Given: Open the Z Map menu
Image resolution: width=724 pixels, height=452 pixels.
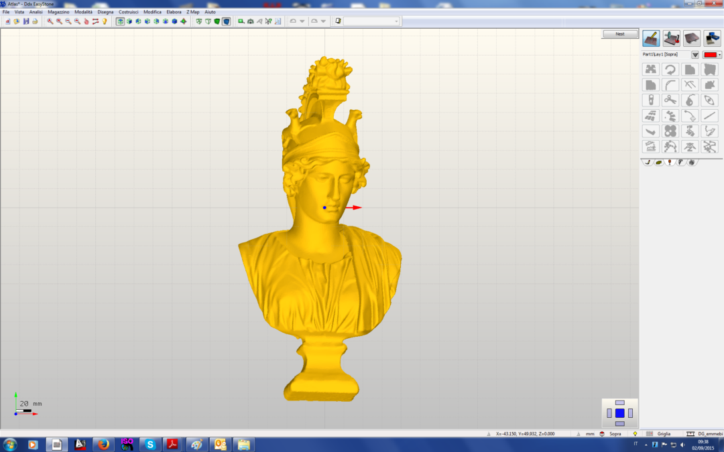Looking at the screenshot, I should 193,12.
